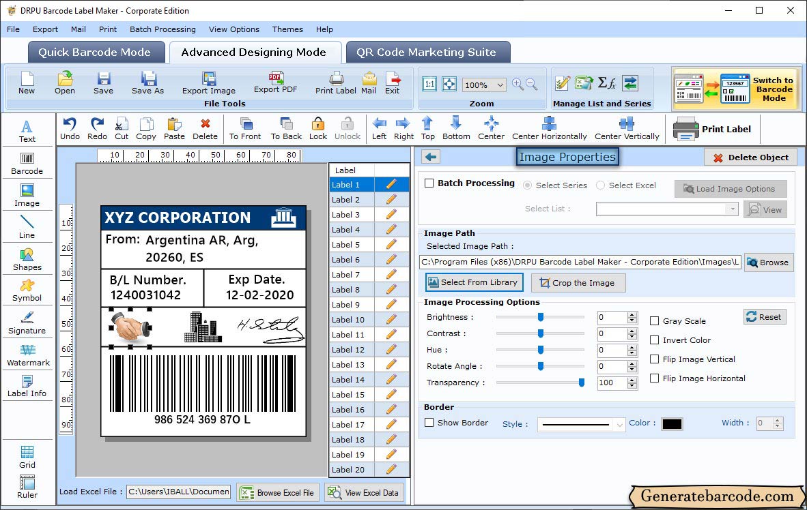This screenshot has height=510, width=807.
Task: Choose the Symbol tool
Action: tap(27, 290)
